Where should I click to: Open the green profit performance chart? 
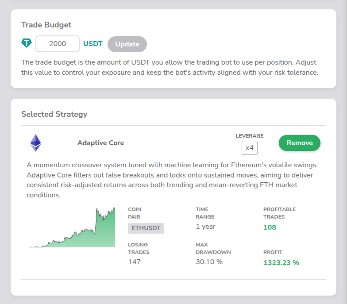click(x=72, y=227)
